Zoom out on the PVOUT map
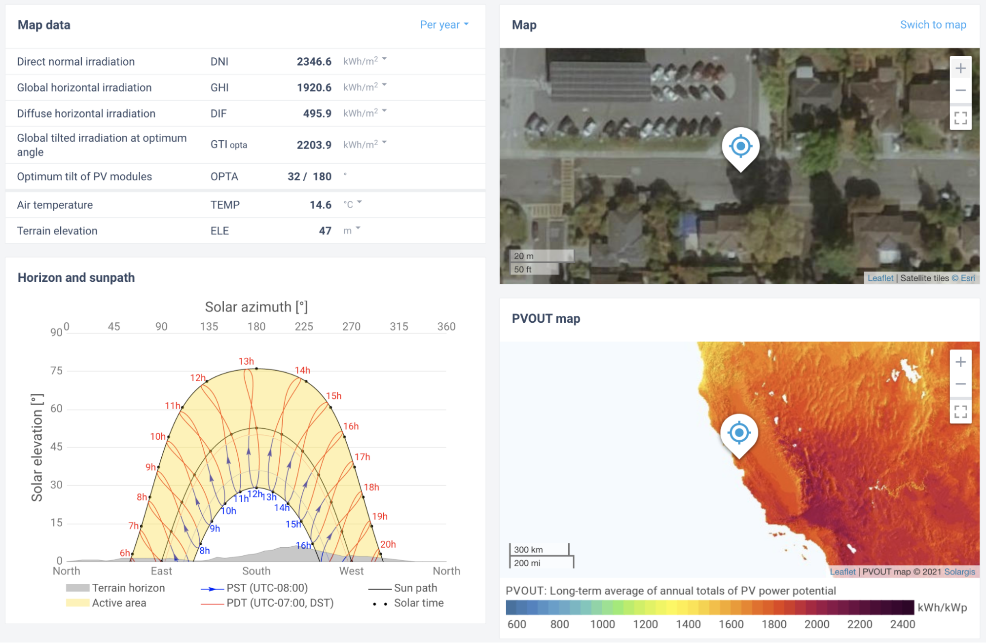The height and width of the screenshot is (643, 986). click(x=960, y=384)
